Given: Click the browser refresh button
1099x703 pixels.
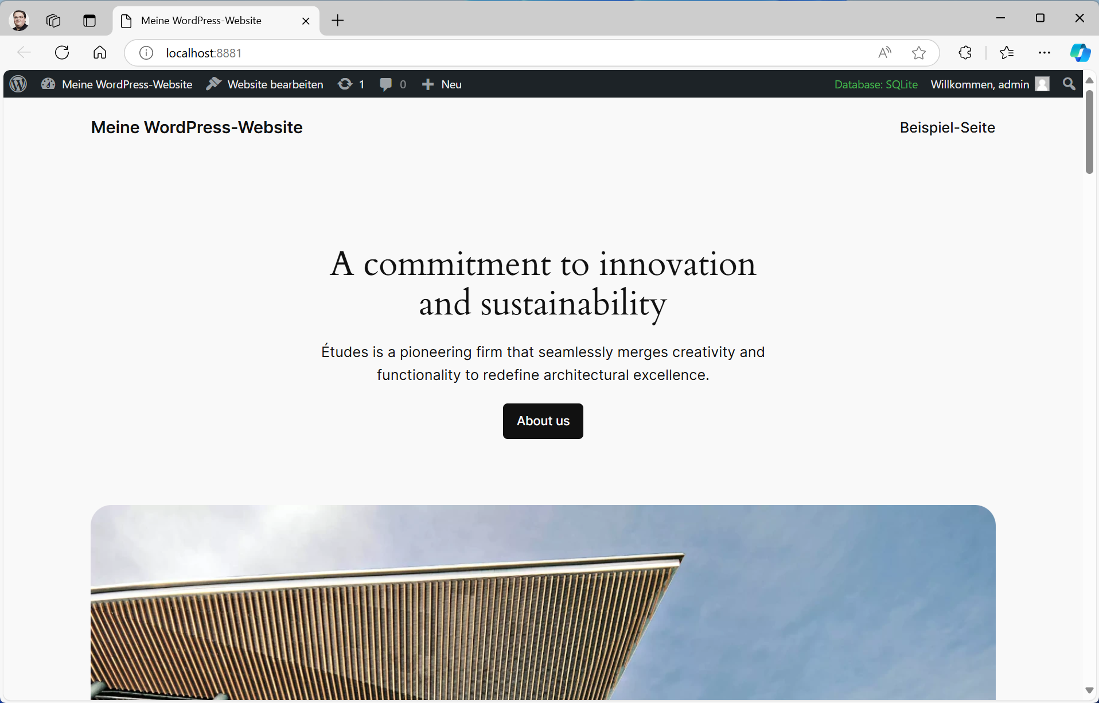Looking at the screenshot, I should point(62,53).
